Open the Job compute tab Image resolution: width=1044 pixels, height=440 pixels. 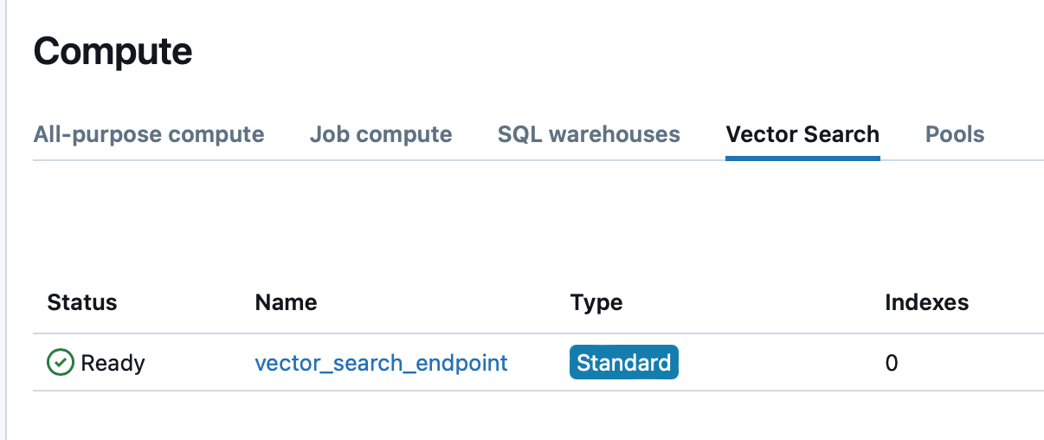click(381, 135)
